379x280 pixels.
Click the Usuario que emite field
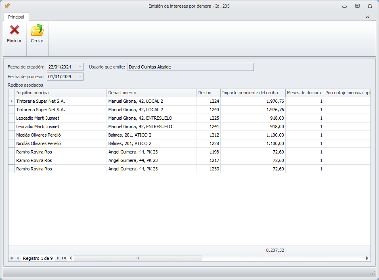pyautogui.click(x=191, y=67)
